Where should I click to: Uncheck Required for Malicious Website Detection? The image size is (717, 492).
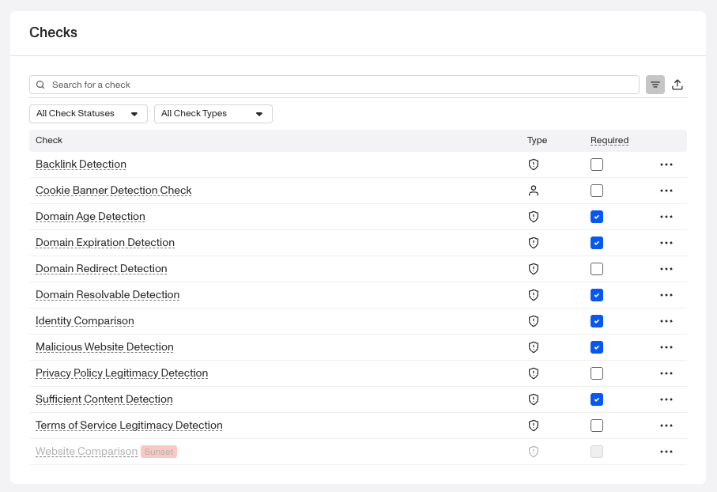(x=597, y=346)
